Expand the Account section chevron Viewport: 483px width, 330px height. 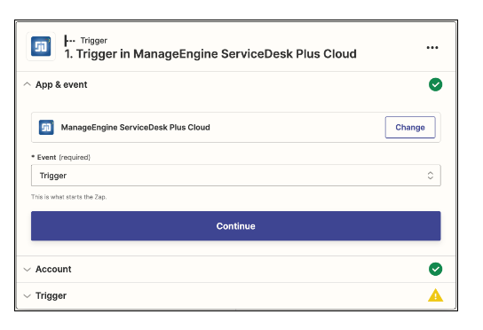point(28,270)
